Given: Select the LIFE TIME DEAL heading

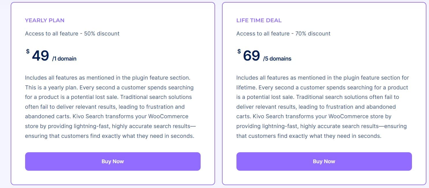Looking at the screenshot, I should 259,20.
